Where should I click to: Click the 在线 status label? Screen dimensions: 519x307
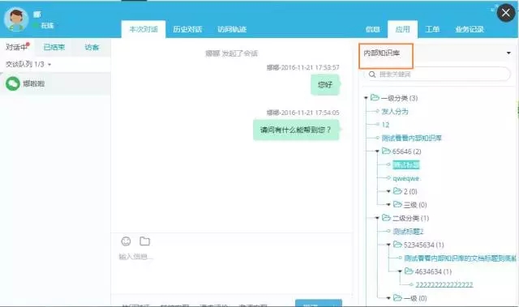click(x=47, y=25)
